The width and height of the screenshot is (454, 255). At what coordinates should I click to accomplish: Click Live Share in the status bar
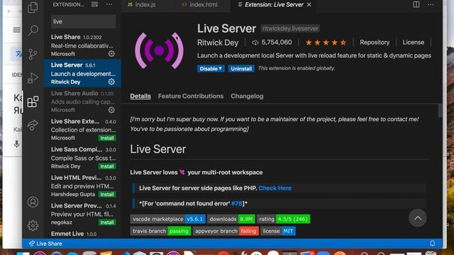point(45,244)
